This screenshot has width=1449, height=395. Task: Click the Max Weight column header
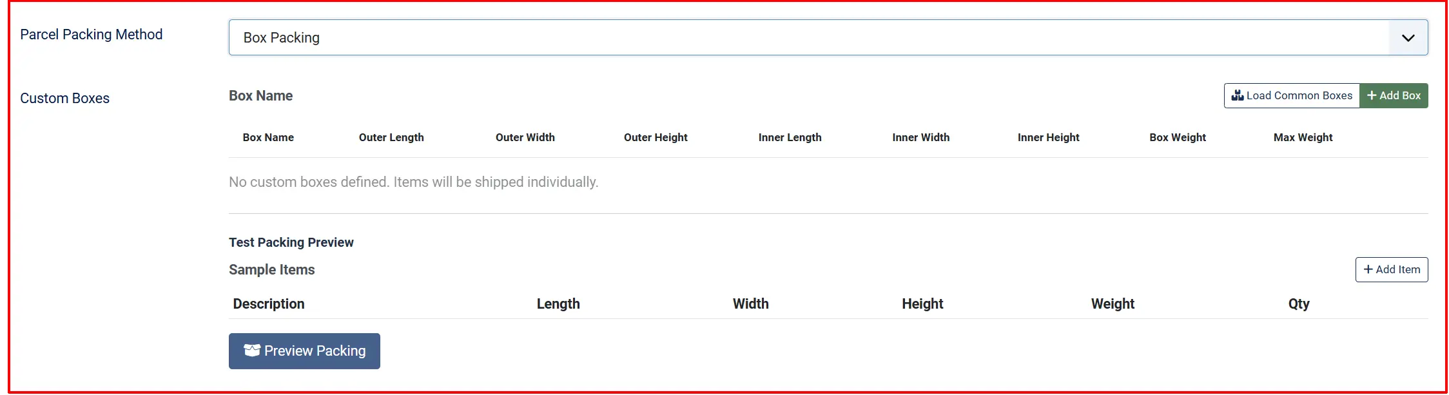coord(1303,137)
